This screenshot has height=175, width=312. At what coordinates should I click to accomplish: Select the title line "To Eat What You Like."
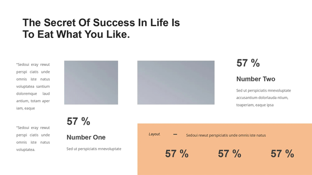tap(76, 34)
